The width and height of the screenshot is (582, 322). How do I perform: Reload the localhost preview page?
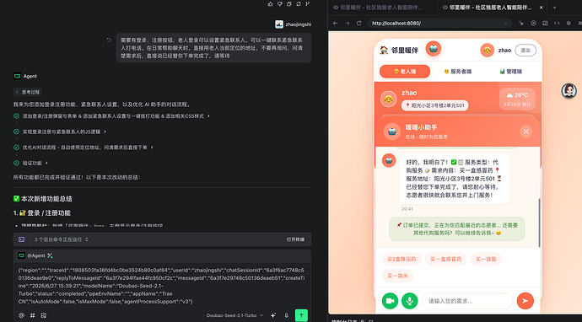tap(359, 23)
